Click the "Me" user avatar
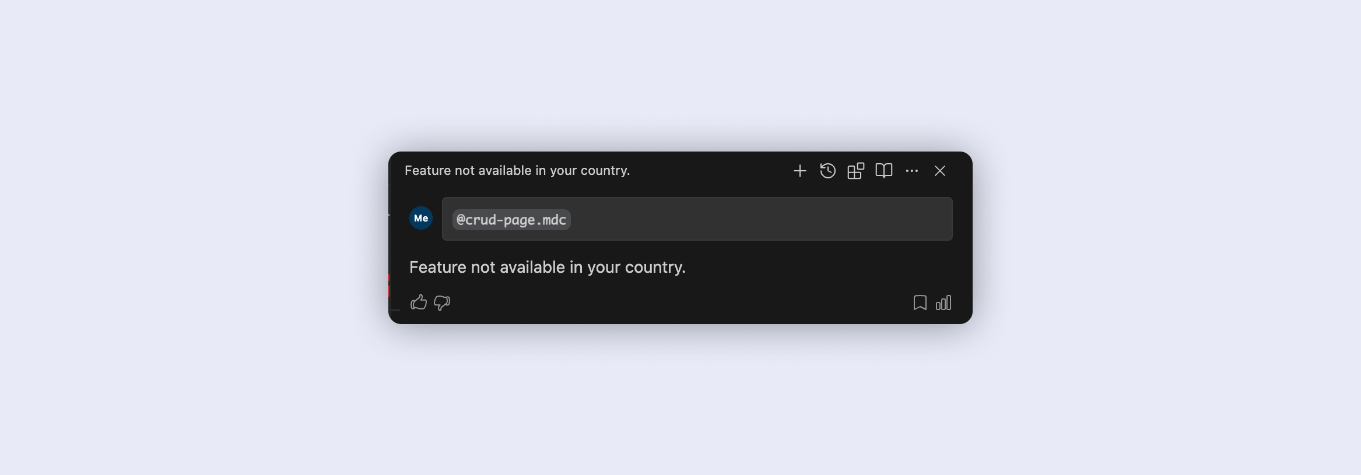Viewport: 1361px width, 475px height. (x=421, y=219)
